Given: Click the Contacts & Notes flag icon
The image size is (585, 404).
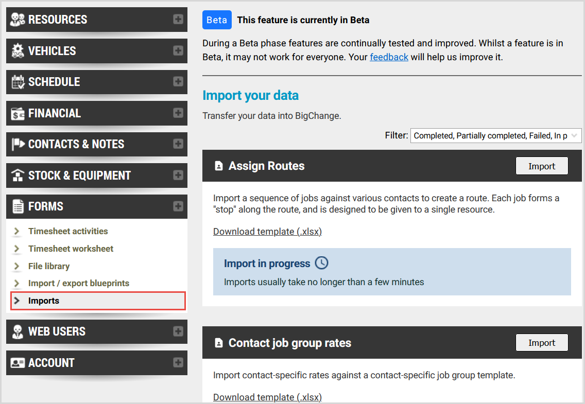Looking at the screenshot, I should (18, 144).
